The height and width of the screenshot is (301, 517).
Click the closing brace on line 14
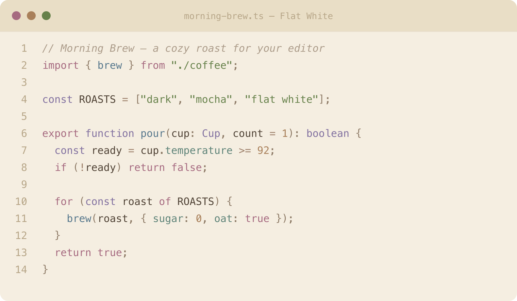(45, 270)
